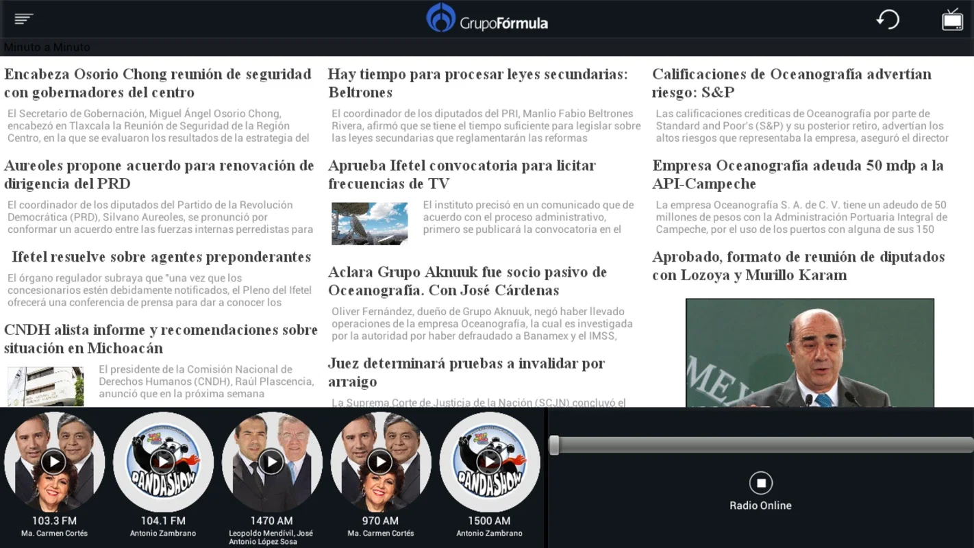
Task: Play the 970 AM station
Action: (x=381, y=462)
